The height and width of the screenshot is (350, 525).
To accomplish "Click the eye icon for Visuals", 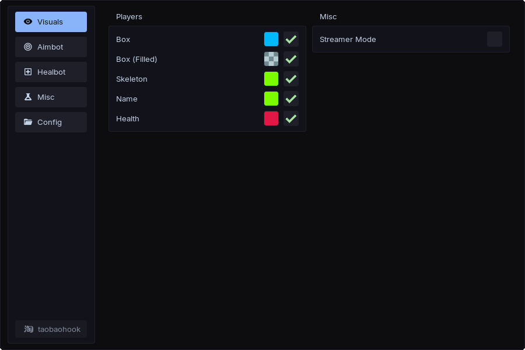I will [x=28, y=22].
